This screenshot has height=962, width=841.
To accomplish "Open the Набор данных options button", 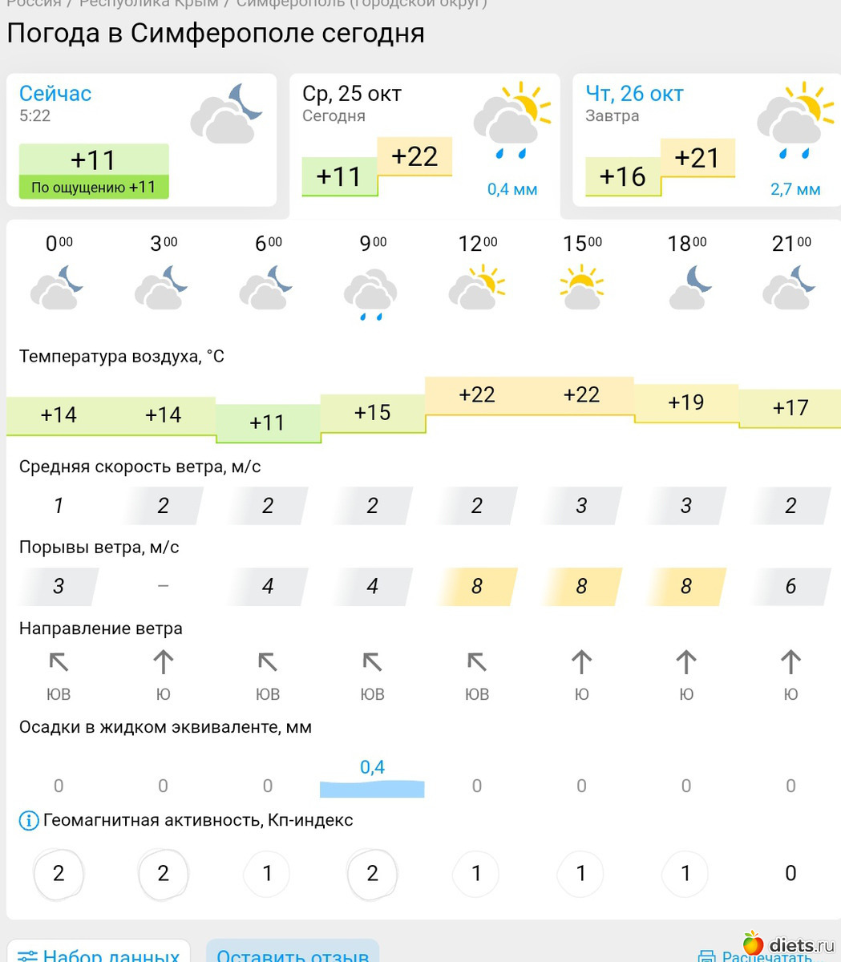I will pos(99,954).
